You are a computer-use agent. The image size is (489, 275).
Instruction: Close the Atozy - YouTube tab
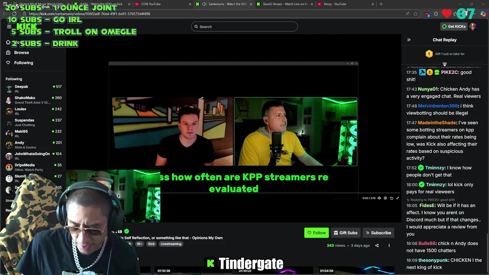coord(372,4)
